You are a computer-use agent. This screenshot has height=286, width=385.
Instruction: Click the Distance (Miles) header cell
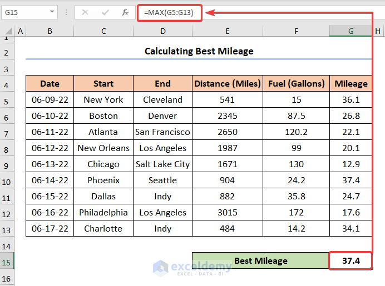228,83
